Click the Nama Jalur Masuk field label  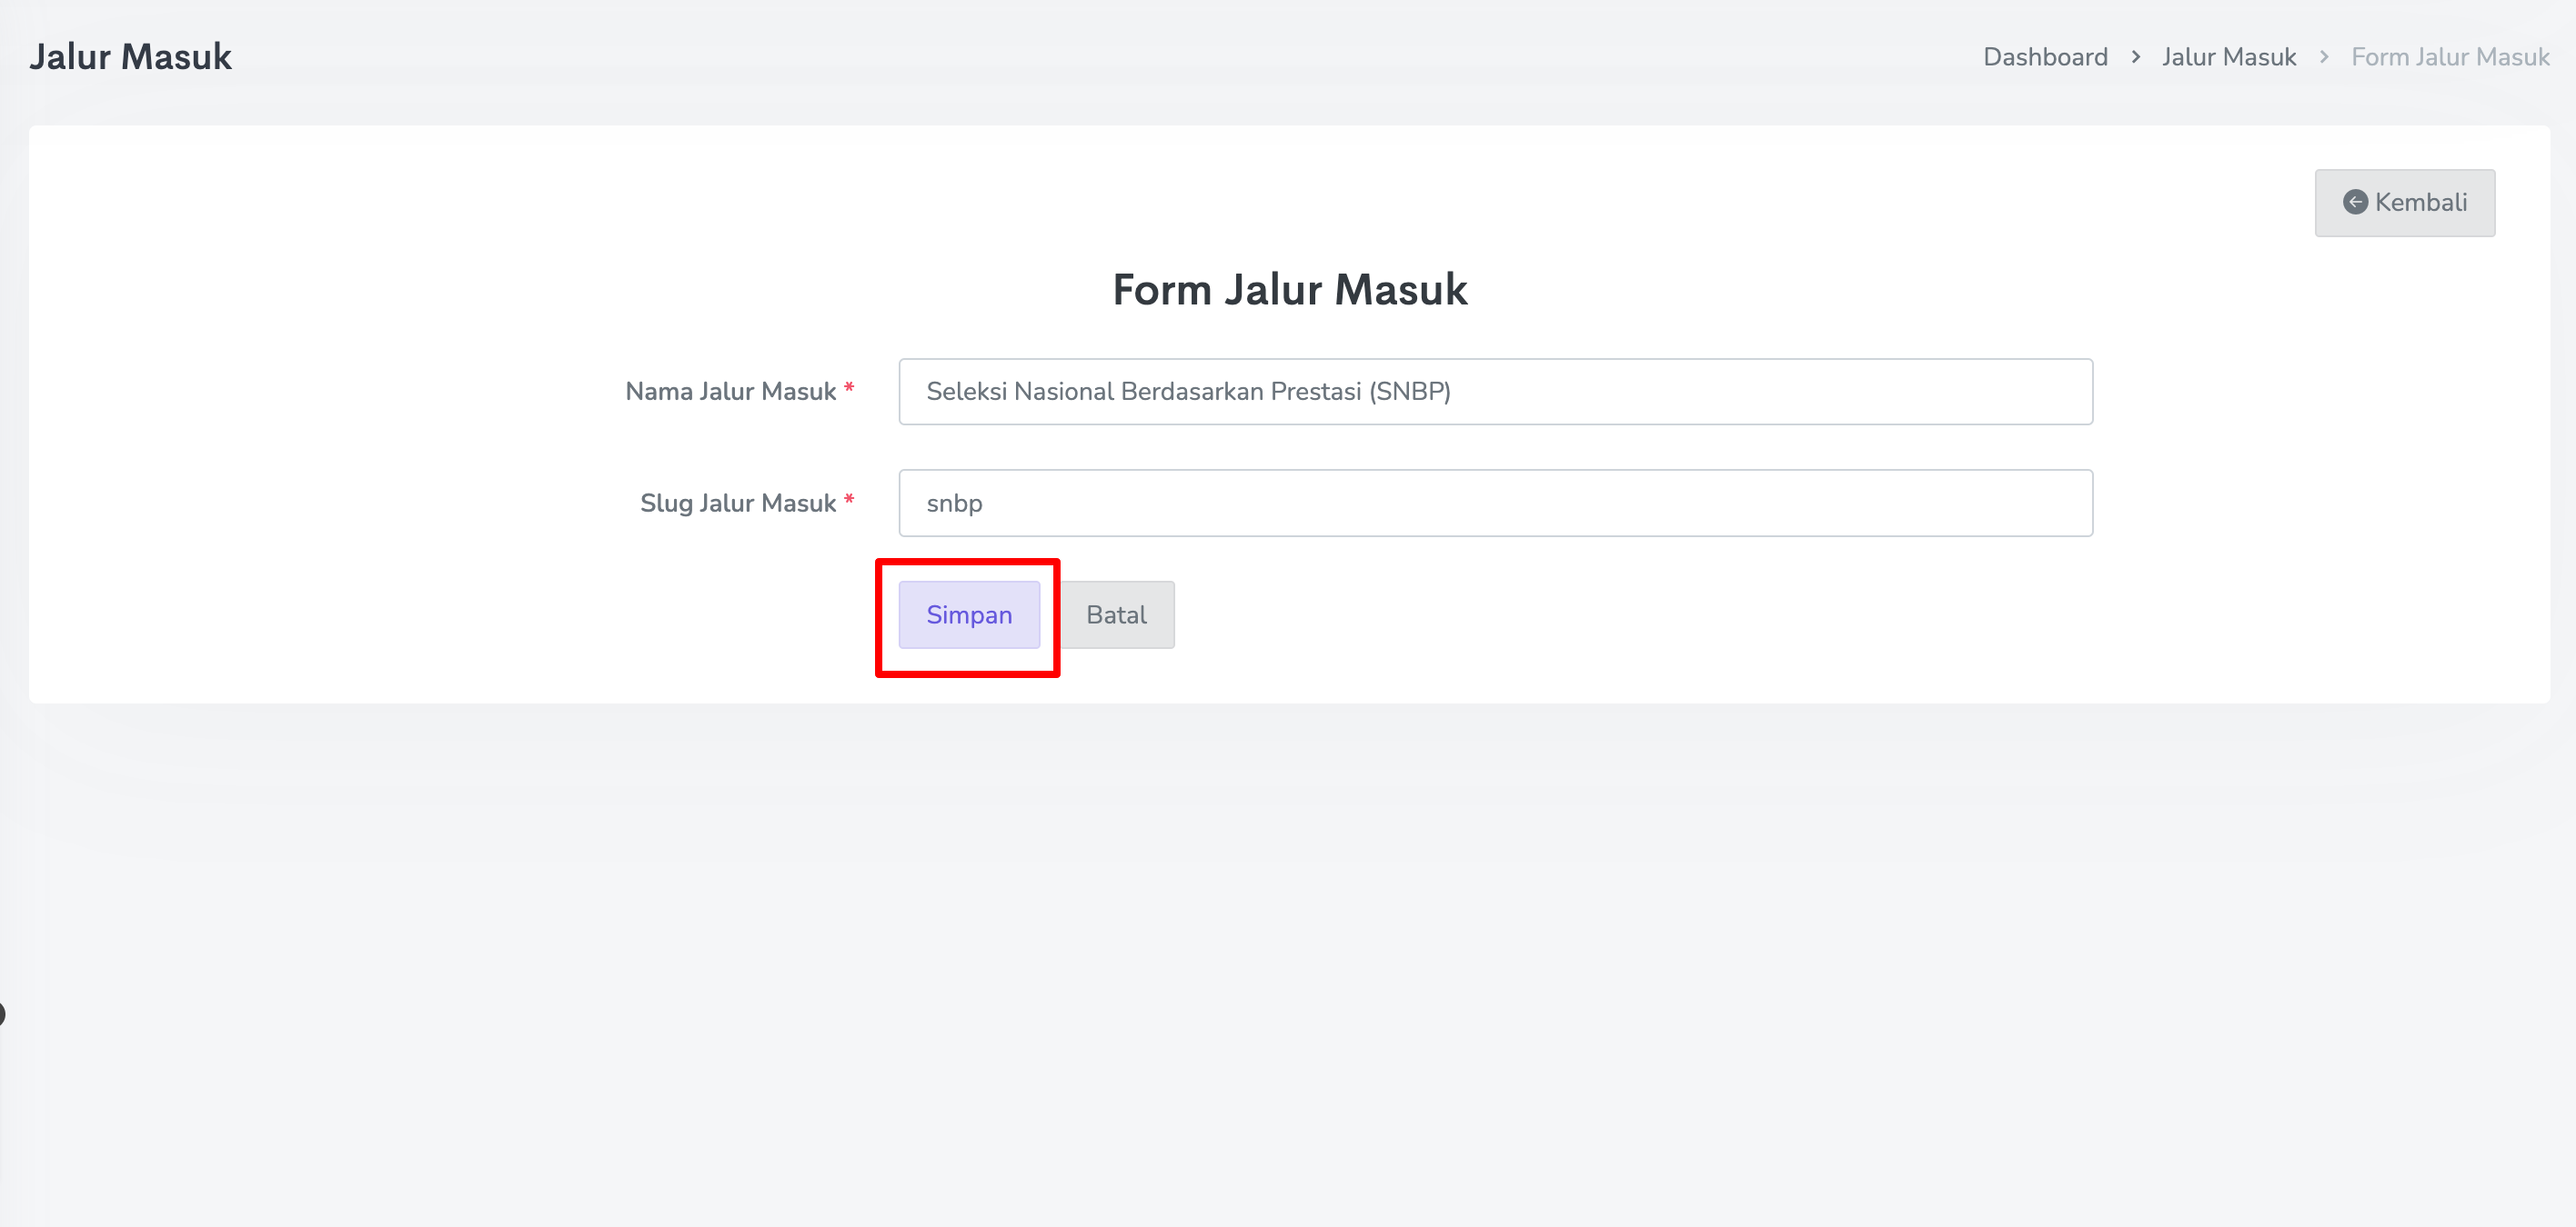pos(730,392)
